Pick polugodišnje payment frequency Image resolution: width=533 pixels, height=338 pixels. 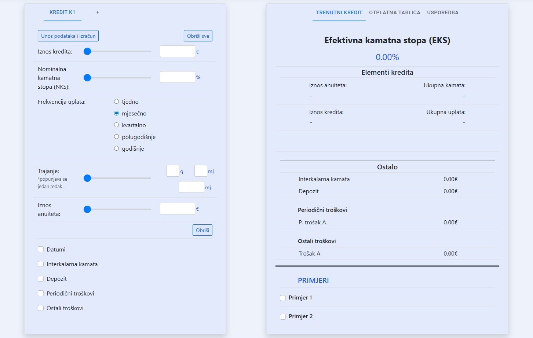(x=117, y=137)
